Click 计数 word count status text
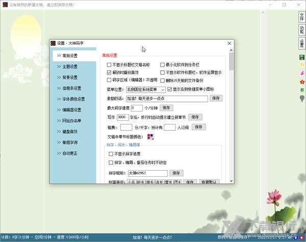This screenshot has width=306, height=242. click(15, 237)
